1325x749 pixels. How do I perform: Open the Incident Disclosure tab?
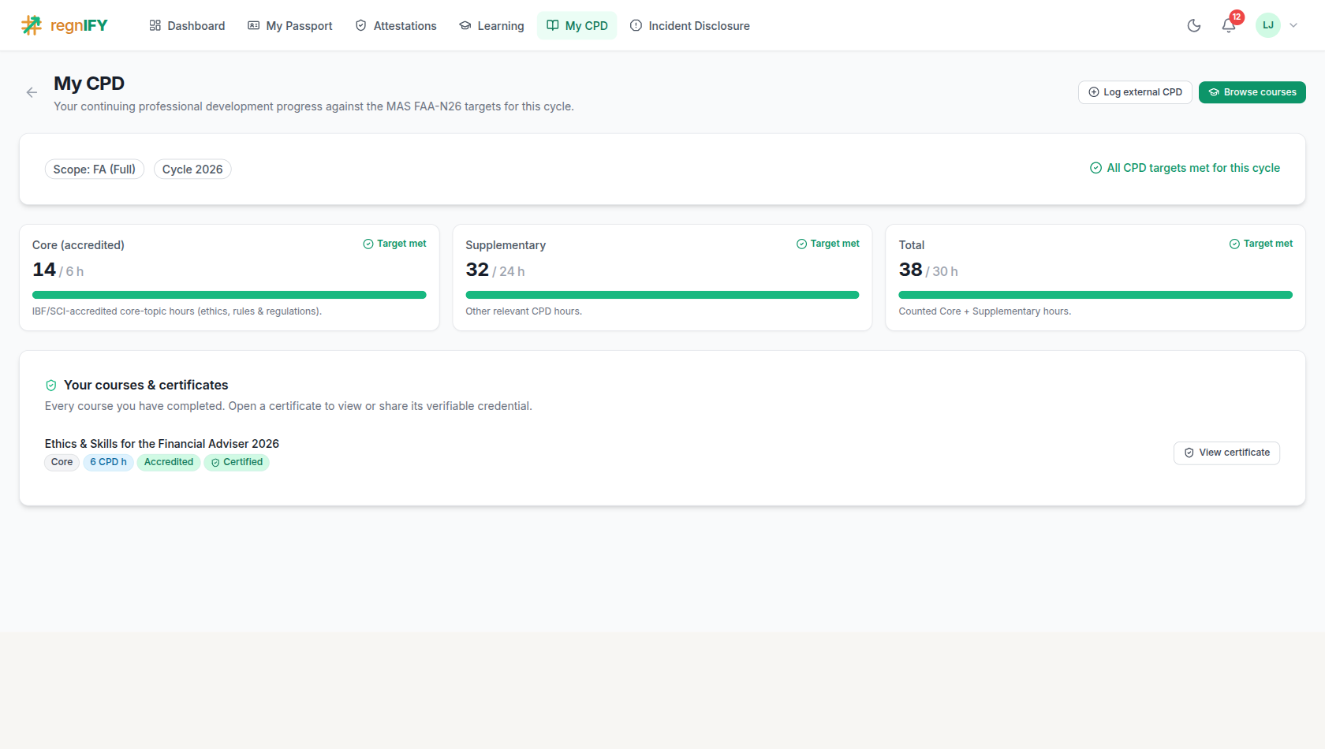tap(690, 25)
